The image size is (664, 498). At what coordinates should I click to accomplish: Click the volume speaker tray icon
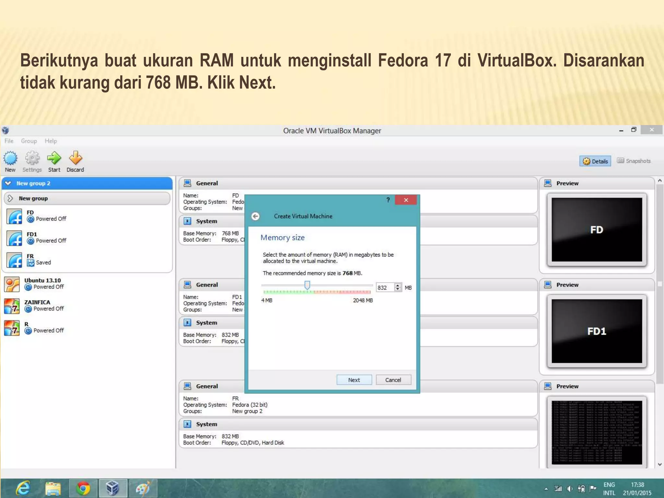click(570, 489)
